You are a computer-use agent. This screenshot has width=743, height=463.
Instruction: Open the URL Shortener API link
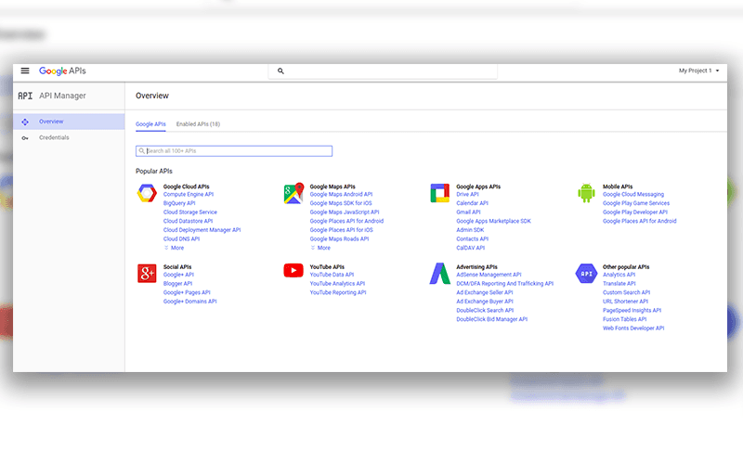point(625,302)
